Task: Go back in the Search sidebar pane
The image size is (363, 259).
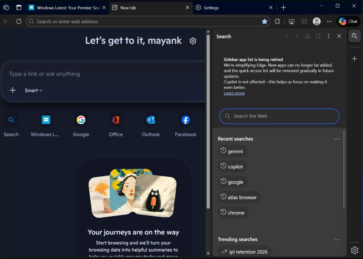Action: click(x=287, y=36)
